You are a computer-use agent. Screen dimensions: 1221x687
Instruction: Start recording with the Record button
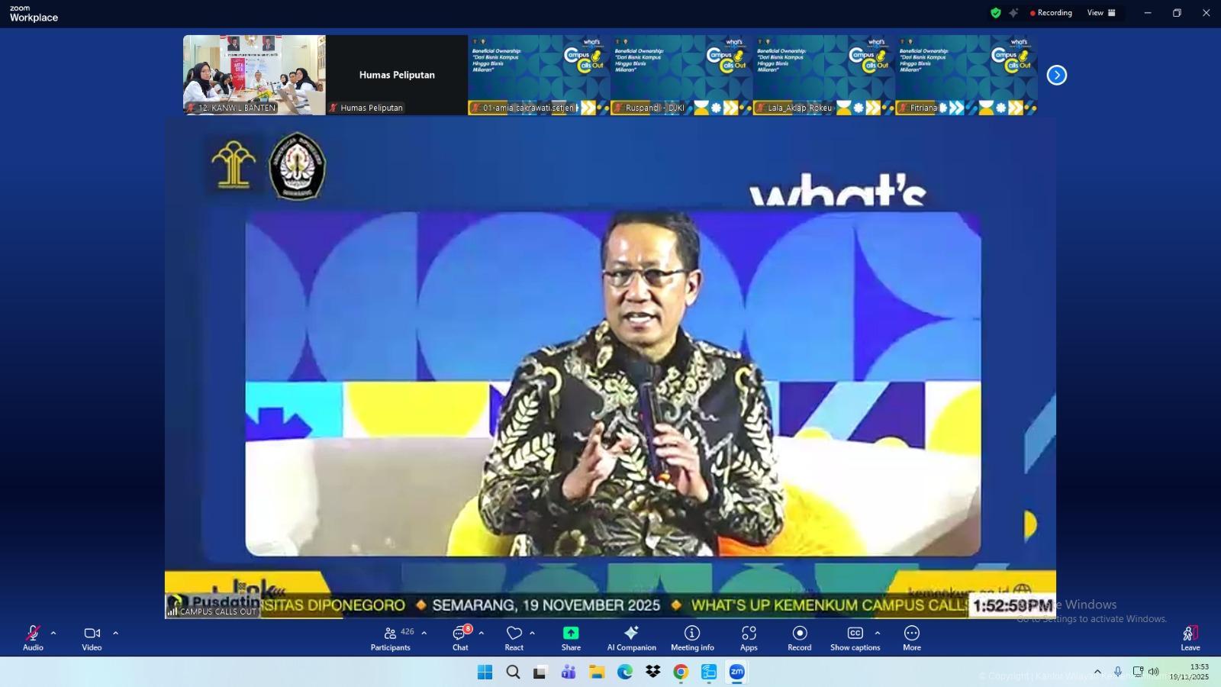pos(799,638)
